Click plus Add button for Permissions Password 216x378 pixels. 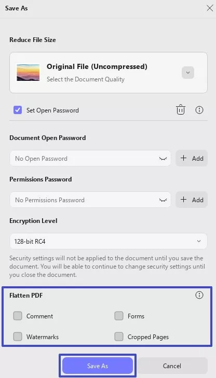[192, 200]
